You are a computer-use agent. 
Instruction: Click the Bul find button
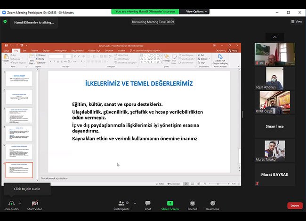pos(201,55)
